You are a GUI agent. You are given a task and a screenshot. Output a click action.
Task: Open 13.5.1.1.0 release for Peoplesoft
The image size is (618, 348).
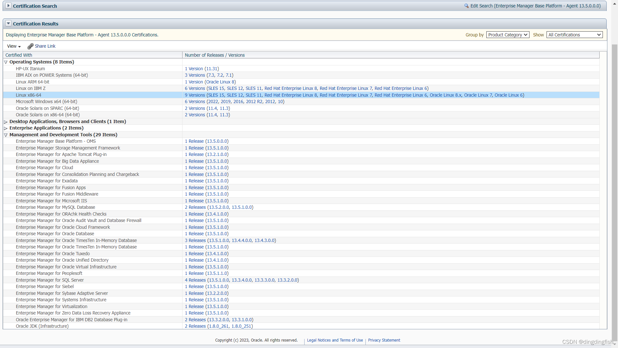pos(217,273)
